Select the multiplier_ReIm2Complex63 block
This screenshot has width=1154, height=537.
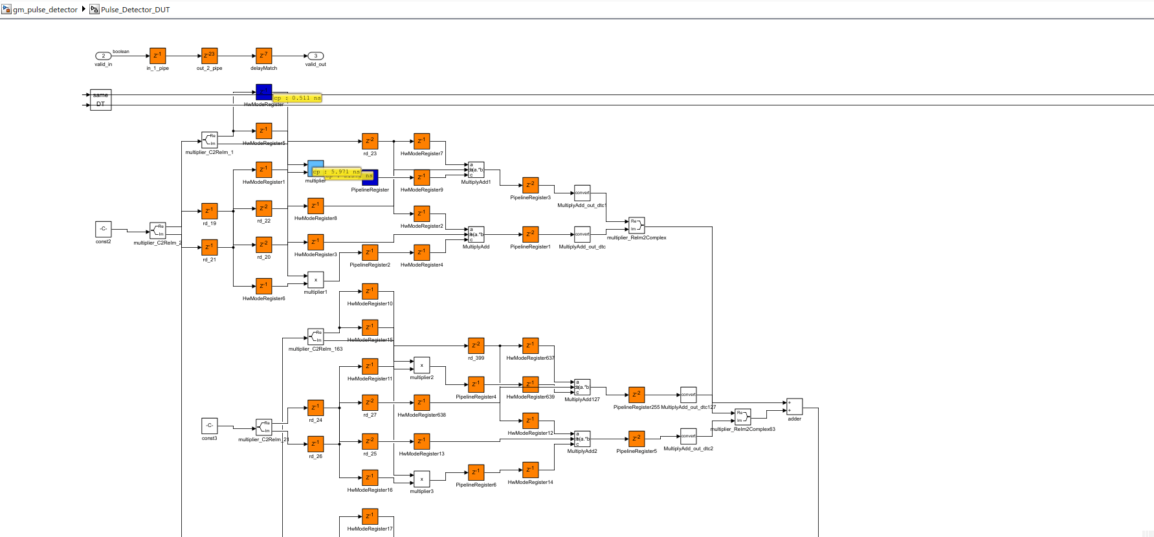tap(743, 417)
